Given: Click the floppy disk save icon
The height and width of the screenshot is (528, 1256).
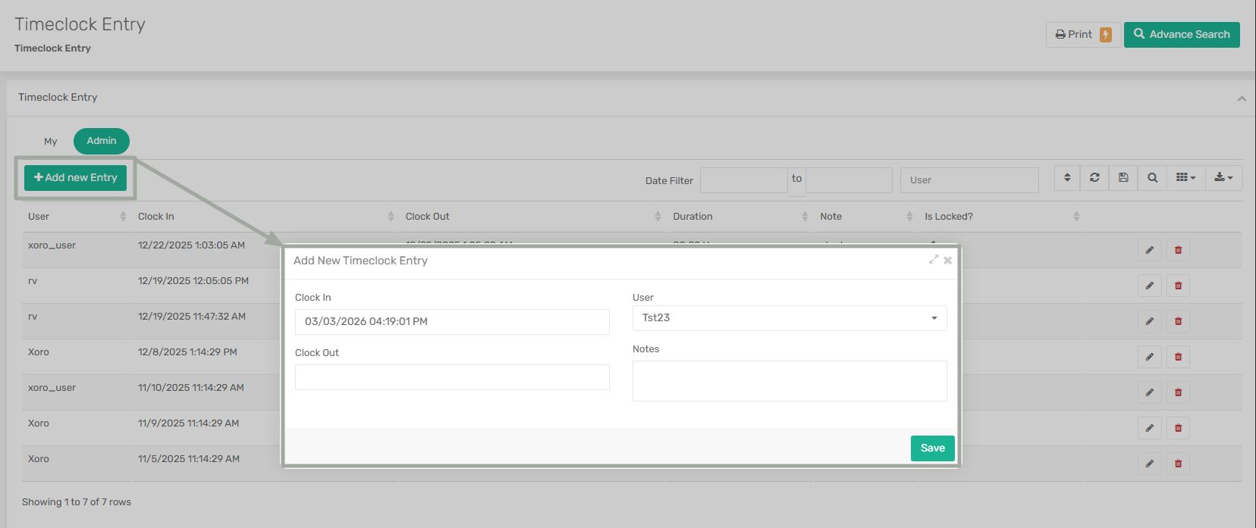Looking at the screenshot, I should [1123, 178].
